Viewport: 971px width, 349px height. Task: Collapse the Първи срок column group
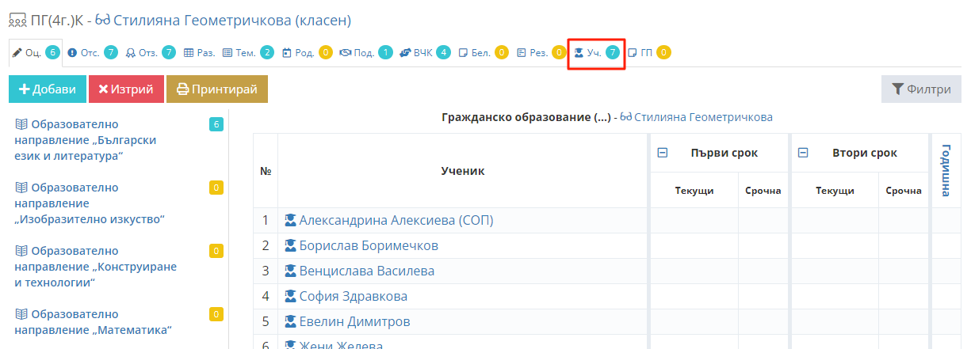tap(663, 153)
